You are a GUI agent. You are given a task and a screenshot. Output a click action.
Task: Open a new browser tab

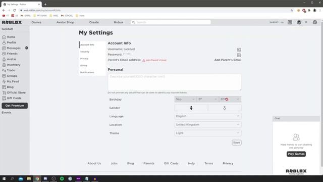[45, 4]
